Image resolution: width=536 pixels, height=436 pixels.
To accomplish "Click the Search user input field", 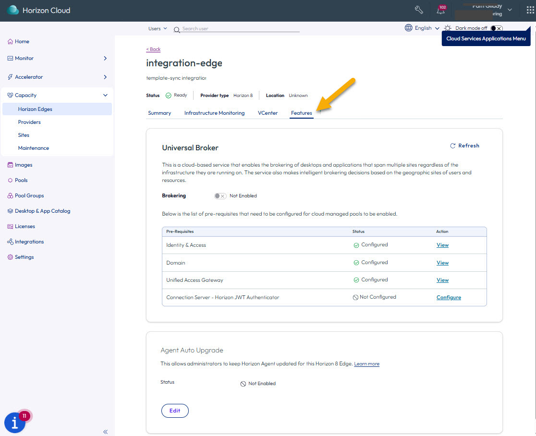I will 241,29.
